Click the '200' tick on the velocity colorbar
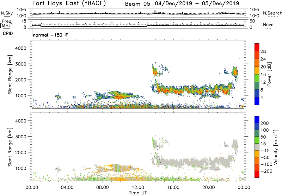282x195 pixels. coord(265,123)
